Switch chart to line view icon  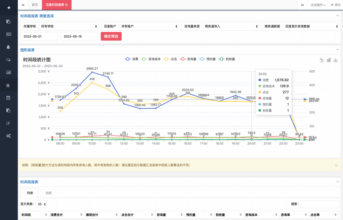322,60
